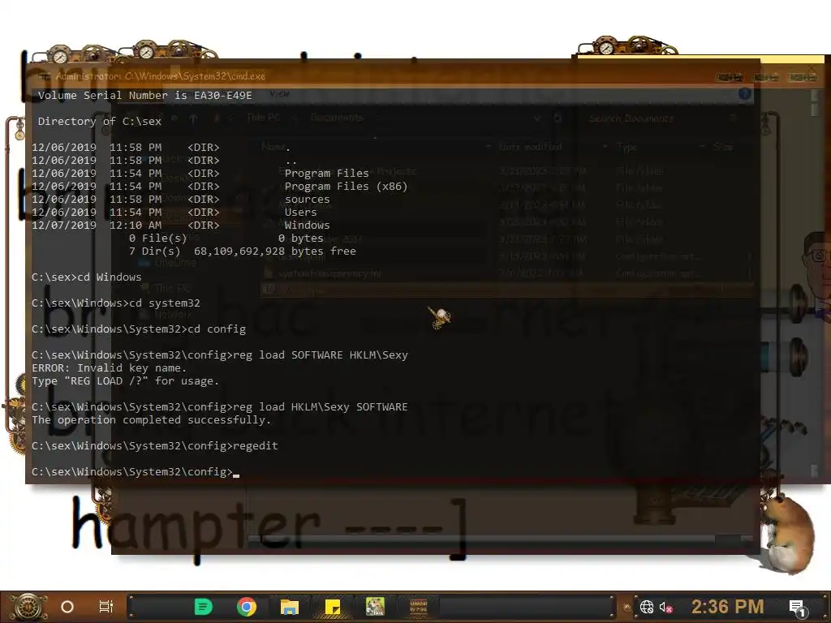The image size is (831, 623).
Task: Click the up-arrow button in File Explorer
Action: [x=193, y=118]
